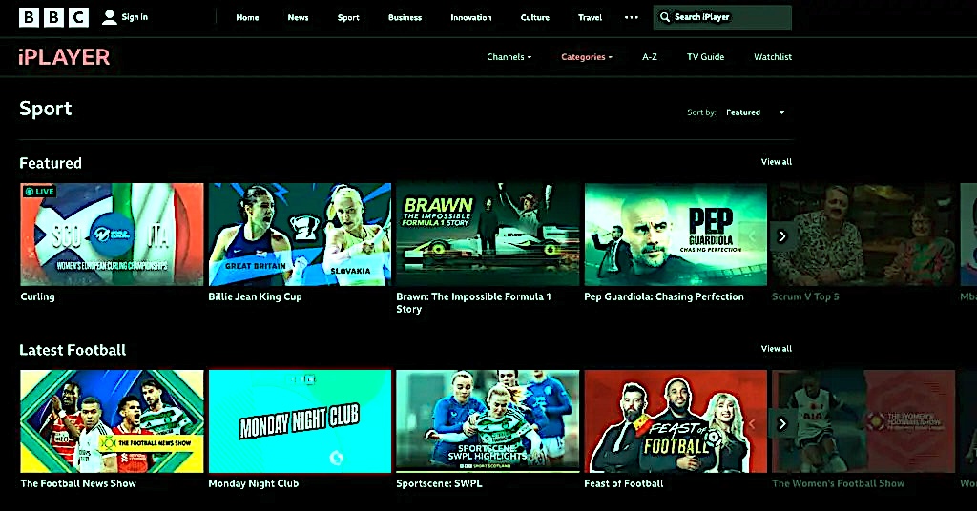
Task: Open News in the top navigation
Action: point(298,17)
